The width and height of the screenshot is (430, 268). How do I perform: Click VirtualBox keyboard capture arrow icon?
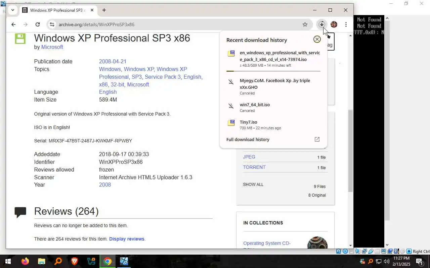tap(409, 251)
